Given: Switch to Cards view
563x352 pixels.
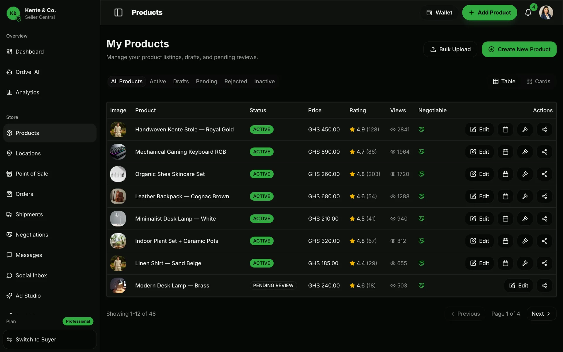Looking at the screenshot, I should pos(538,81).
